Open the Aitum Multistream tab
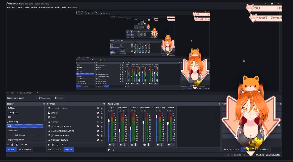Viewport: 293px width, 162px height. (231, 150)
